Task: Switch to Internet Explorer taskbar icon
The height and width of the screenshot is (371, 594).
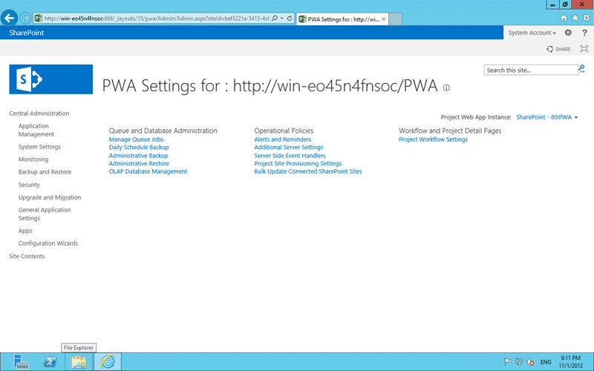Action: pyautogui.click(x=108, y=362)
